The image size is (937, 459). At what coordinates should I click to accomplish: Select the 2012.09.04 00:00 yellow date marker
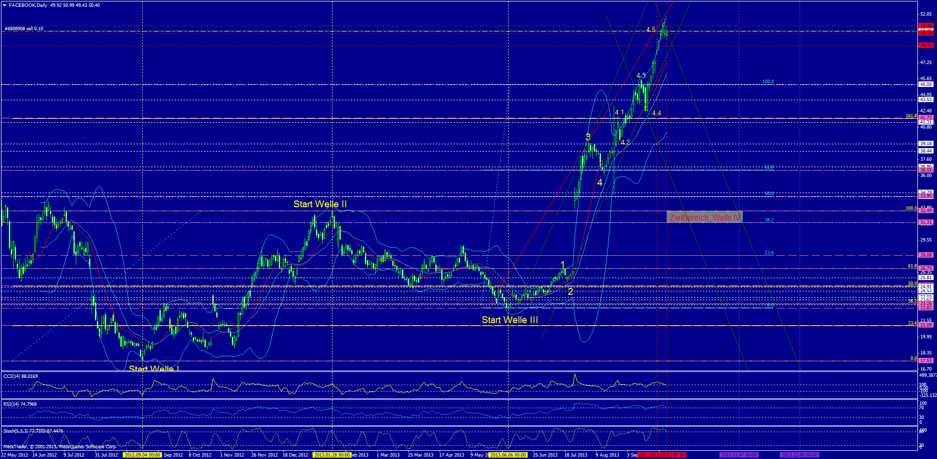click(142, 455)
